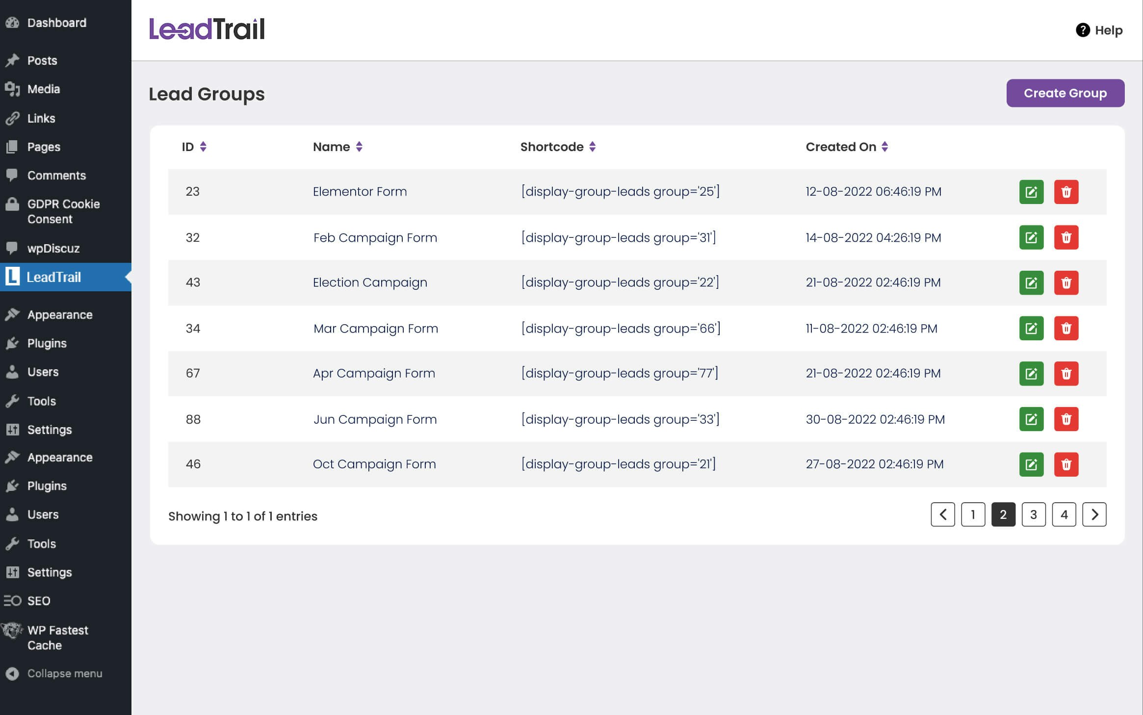The height and width of the screenshot is (715, 1143).
Task: Open the Help link
Action: pyautogui.click(x=1099, y=30)
